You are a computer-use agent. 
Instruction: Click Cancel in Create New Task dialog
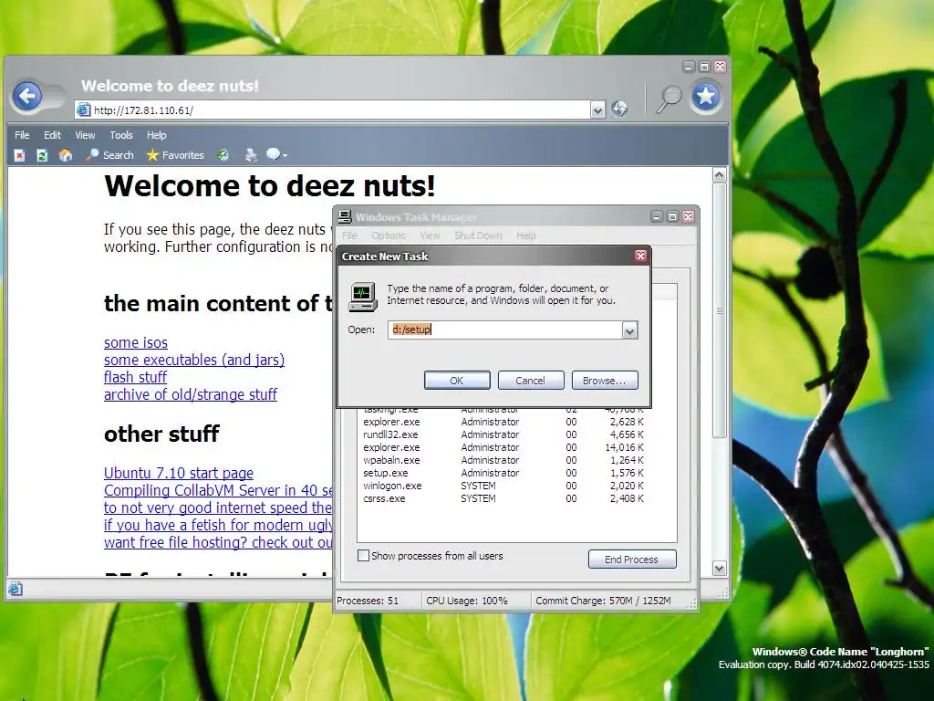pos(531,381)
